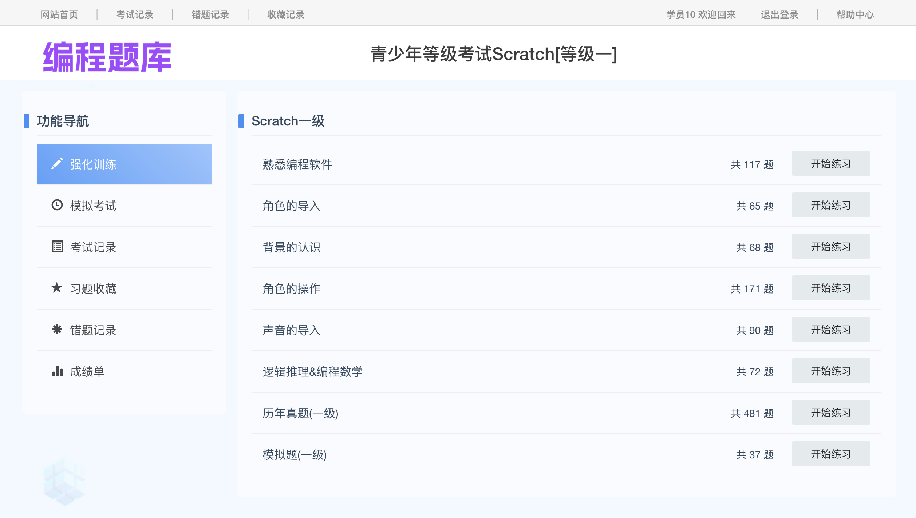This screenshot has width=916, height=518.
Task: Select 成绩单 in the sidebar
Action: [124, 371]
